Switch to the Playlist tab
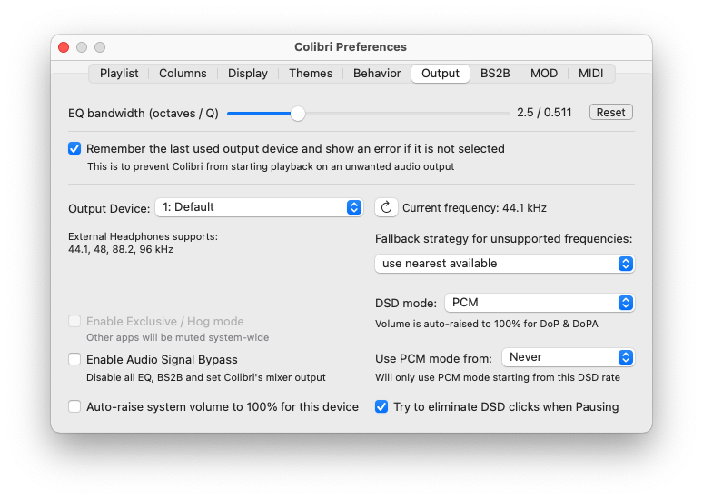 pyautogui.click(x=119, y=73)
